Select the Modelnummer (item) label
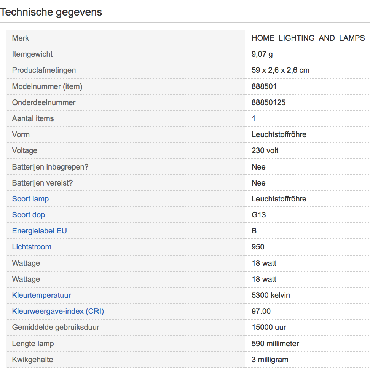 tap(47, 86)
